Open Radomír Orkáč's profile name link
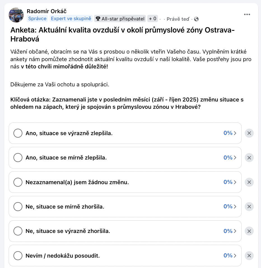 [x=46, y=11]
